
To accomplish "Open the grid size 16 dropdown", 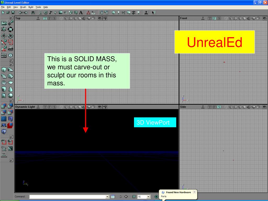I will (148, 197).
